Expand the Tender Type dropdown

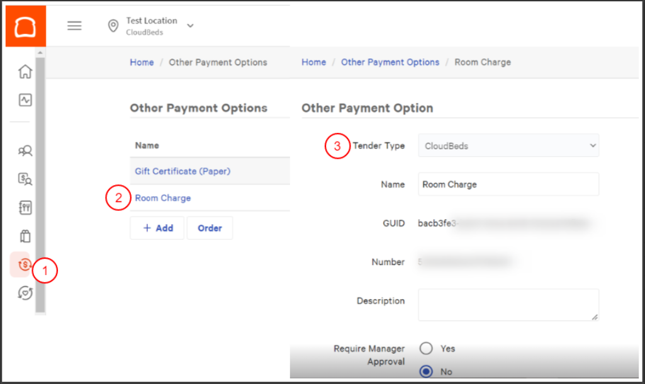coord(508,146)
